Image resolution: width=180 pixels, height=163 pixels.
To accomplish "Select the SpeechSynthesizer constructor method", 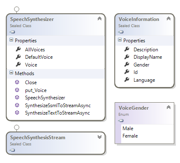I will [x=45, y=98].
